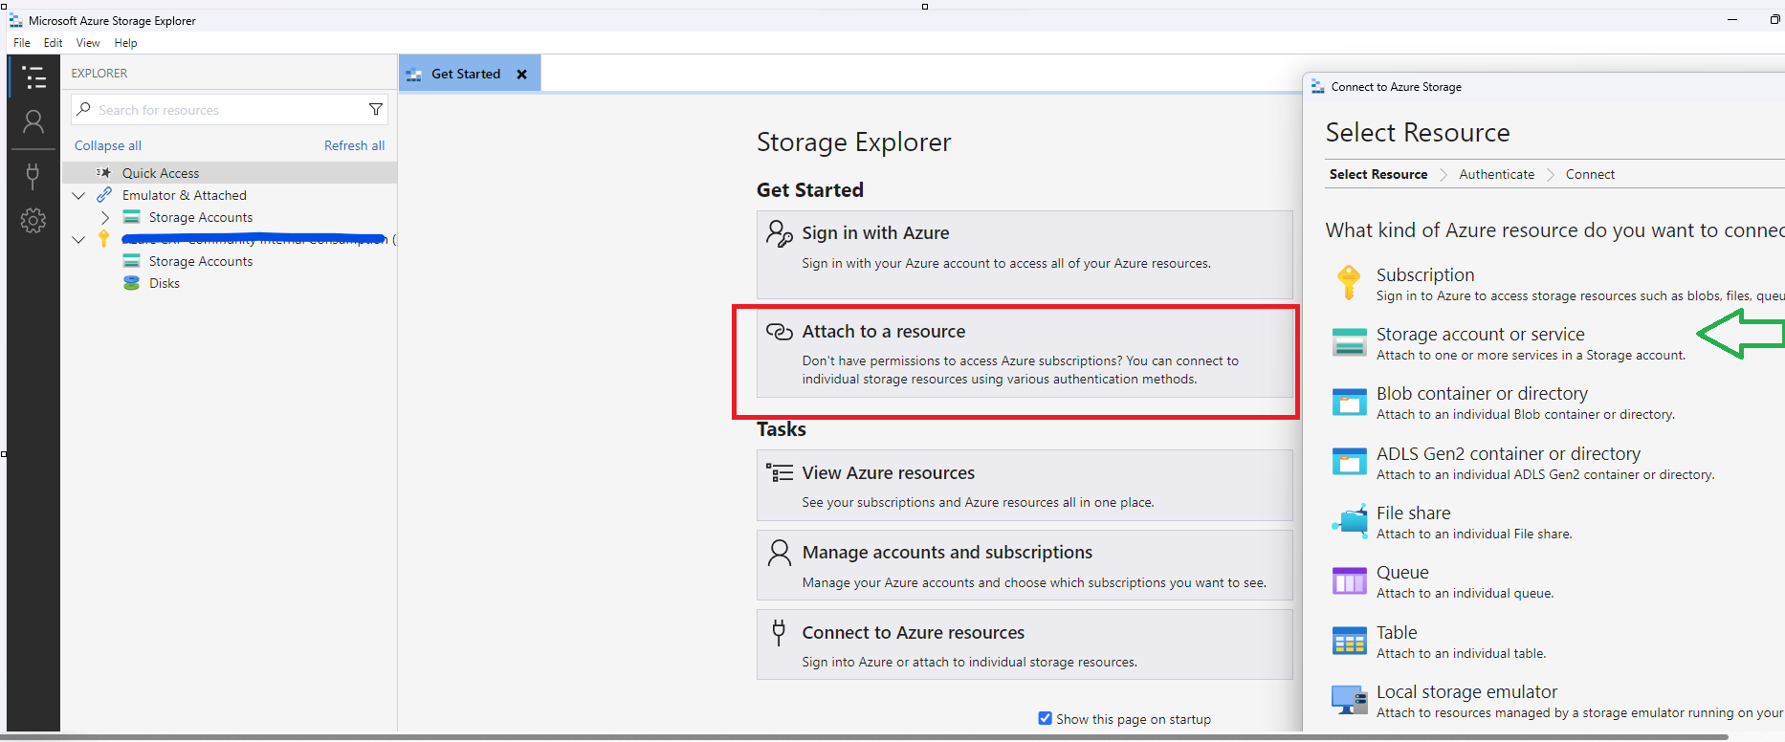This screenshot has width=1785, height=742.
Task: Click the magnifier icon in resource search
Action: (84, 109)
